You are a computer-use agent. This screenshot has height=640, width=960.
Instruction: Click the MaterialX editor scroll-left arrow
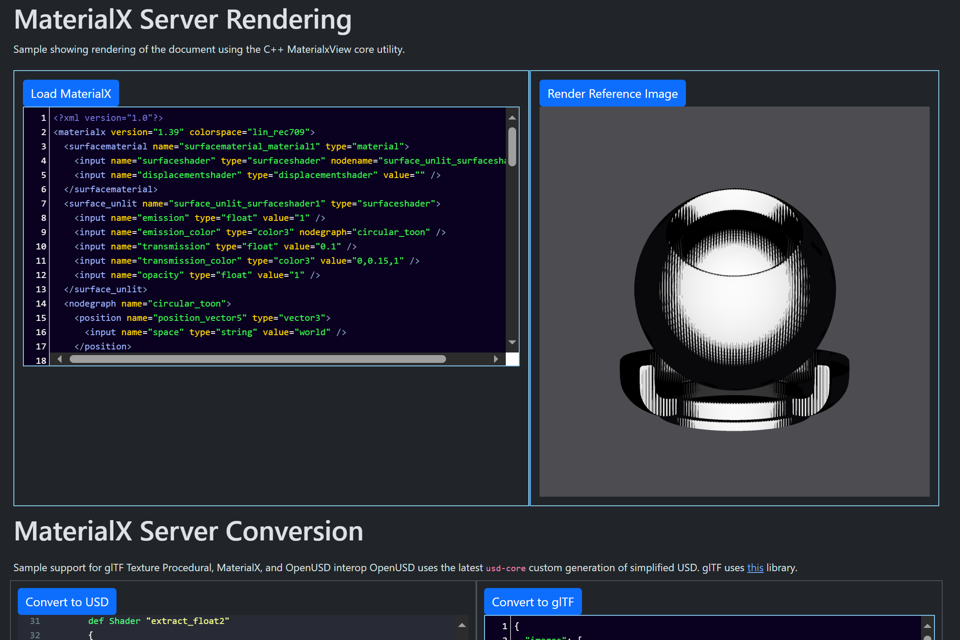click(x=60, y=359)
